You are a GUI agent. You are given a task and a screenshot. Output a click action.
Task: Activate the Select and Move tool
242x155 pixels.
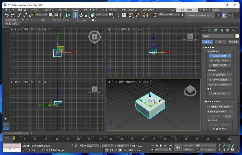click(75, 15)
